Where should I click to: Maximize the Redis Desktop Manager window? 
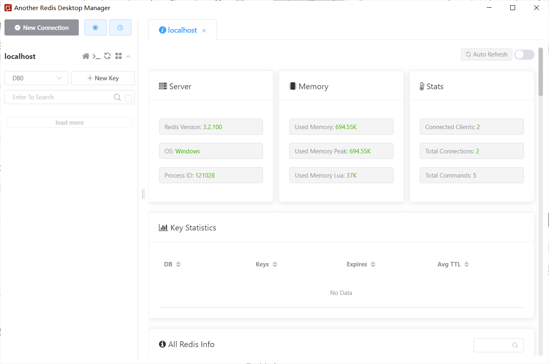513,8
